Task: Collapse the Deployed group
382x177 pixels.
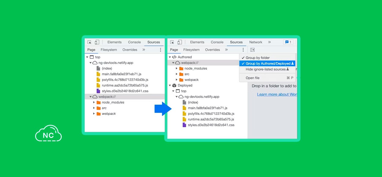Action: tap(170, 85)
